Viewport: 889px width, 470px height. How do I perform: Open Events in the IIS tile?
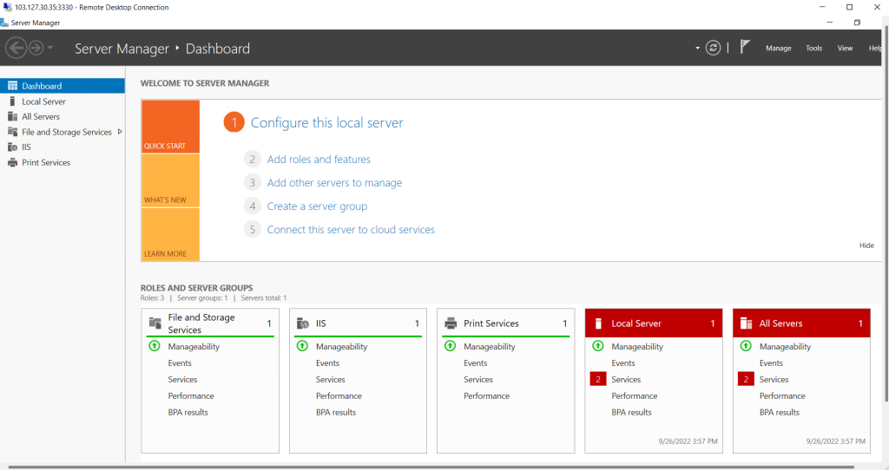[327, 363]
